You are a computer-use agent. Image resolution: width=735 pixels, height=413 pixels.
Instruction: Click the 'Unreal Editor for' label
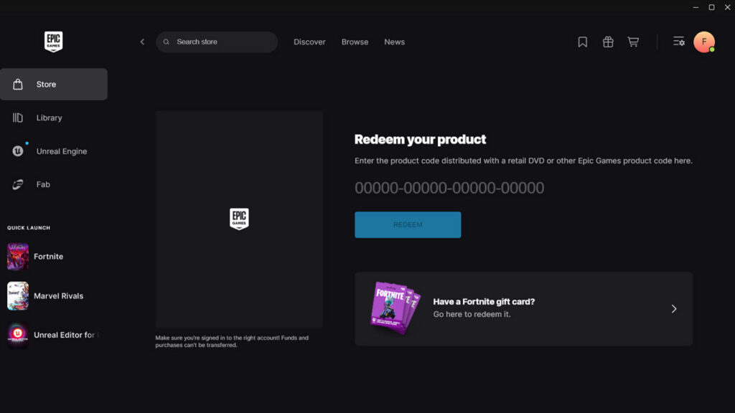click(x=64, y=335)
